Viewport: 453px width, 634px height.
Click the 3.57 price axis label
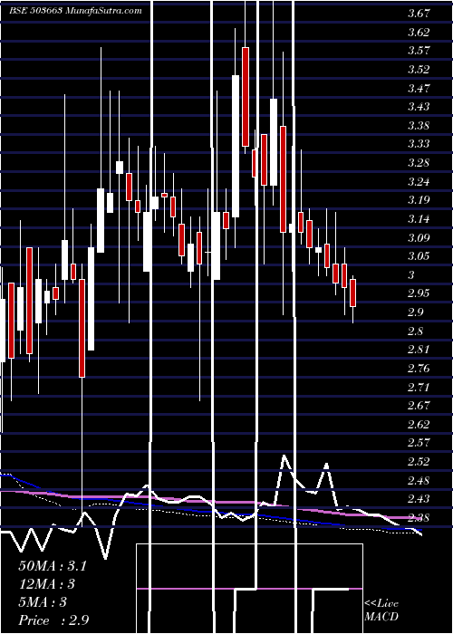419,51
